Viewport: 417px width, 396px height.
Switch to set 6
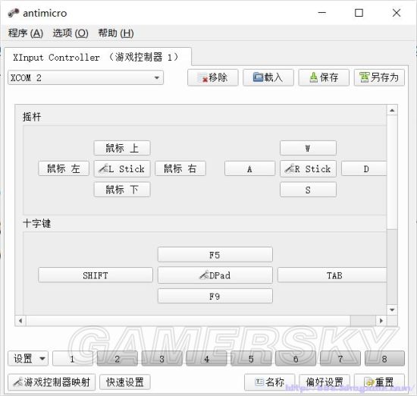pyautogui.click(x=296, y=359)
